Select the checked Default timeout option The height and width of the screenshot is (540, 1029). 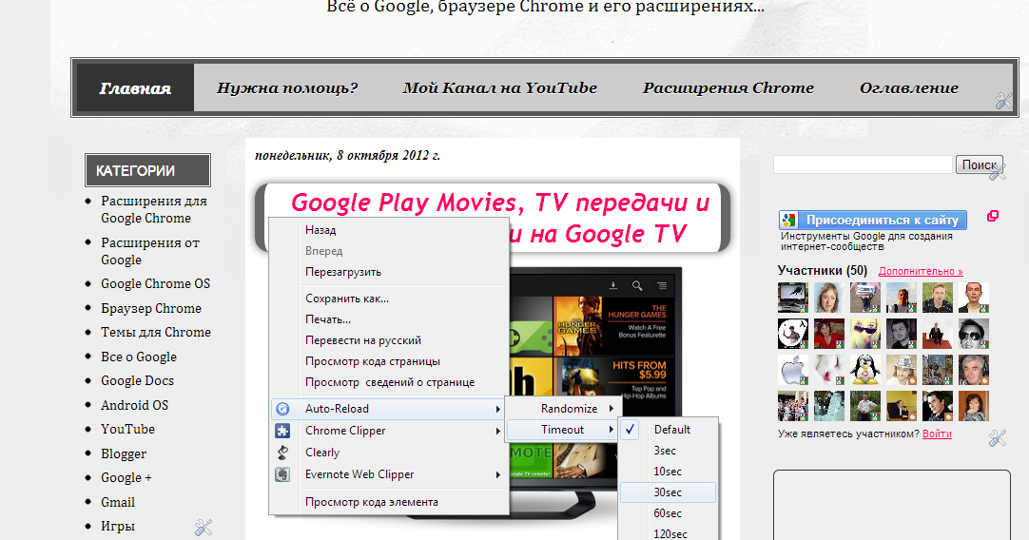tap(668, 430)
